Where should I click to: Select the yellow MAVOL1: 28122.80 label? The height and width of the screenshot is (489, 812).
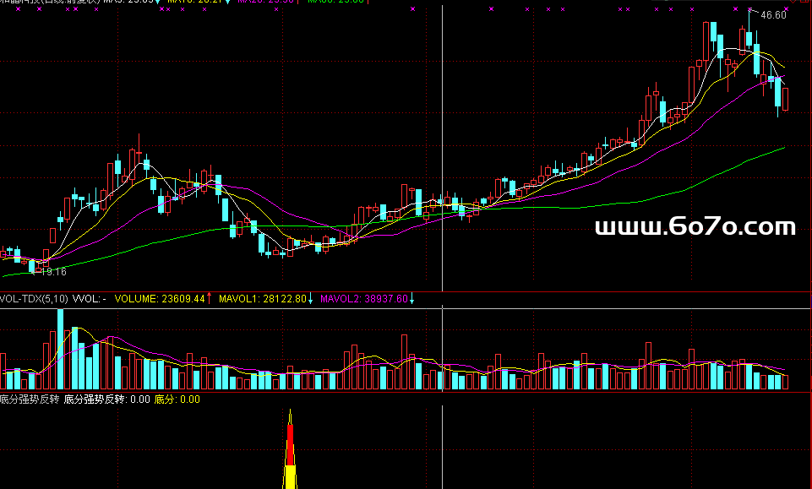pos(262,299)
